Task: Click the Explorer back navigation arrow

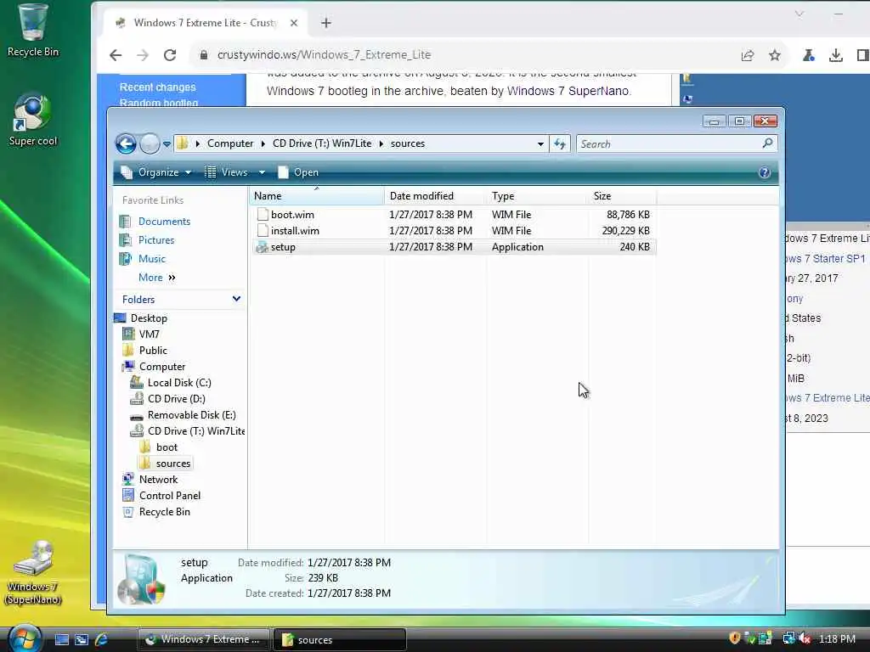Action: (x=126, y=143)
